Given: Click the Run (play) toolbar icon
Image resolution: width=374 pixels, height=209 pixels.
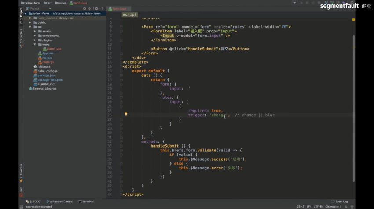Looking at the screenshot, I should (x=301, y=3).
